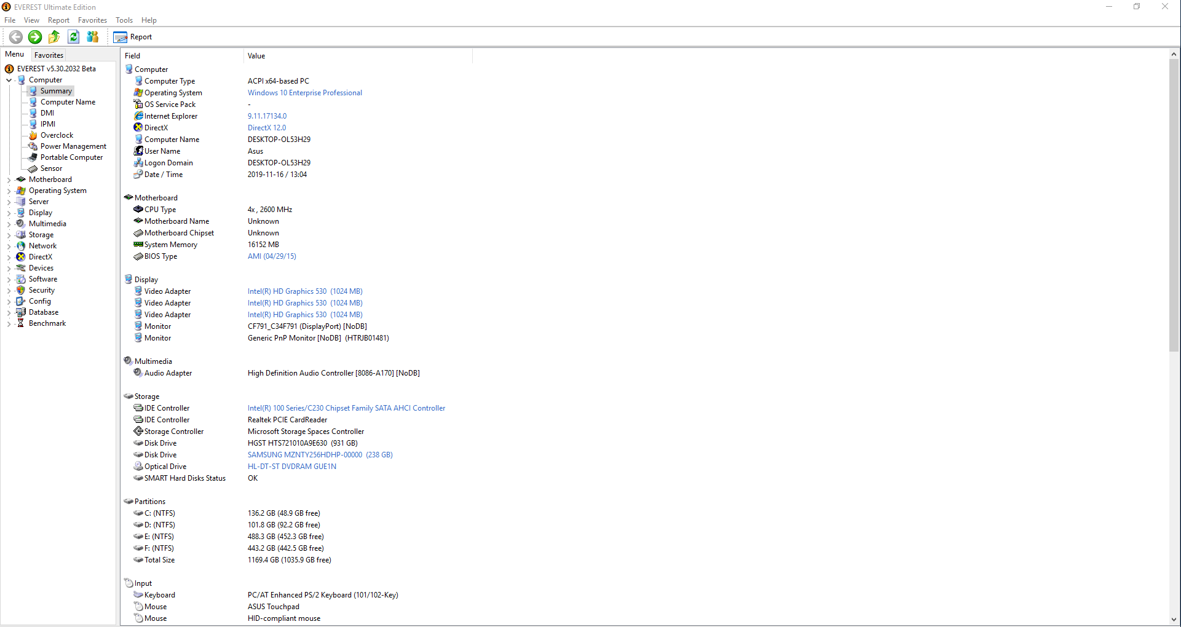The height and width of the screenshot is (627, 1181).
Task: Open the SAMSUNG MZNTY256HDHP disk link
Action: click(320, 455)
